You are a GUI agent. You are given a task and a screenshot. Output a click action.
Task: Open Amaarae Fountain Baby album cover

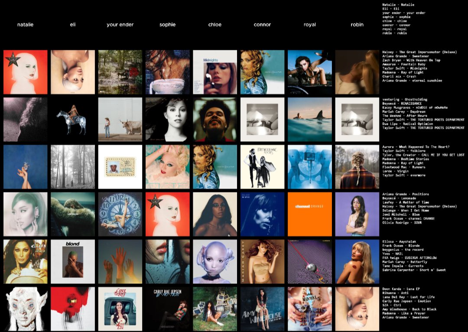click(x=167, y=72)
